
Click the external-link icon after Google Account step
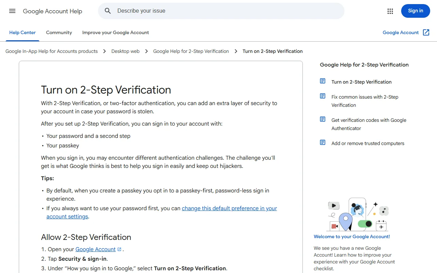(x=119, y=249)
